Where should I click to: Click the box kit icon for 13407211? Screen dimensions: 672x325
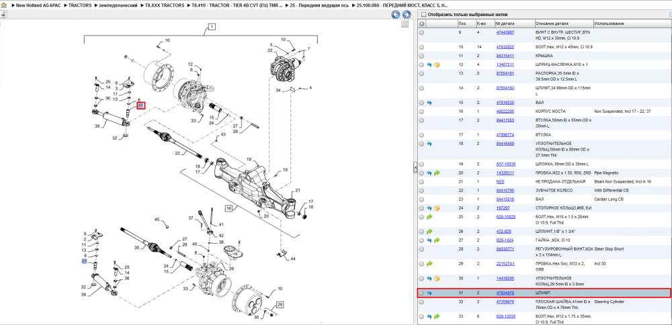click(437, 64)
